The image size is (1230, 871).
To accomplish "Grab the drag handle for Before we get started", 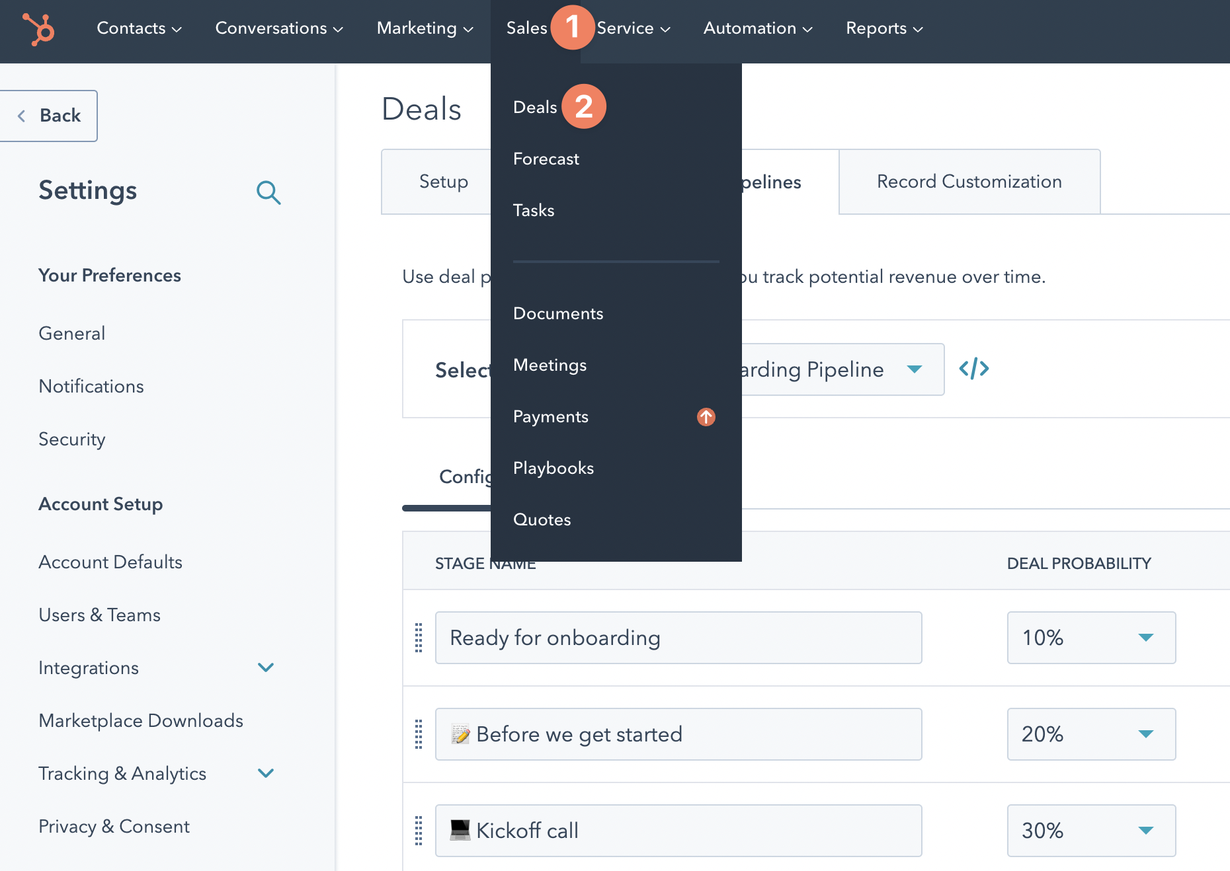I will [419, 734].
